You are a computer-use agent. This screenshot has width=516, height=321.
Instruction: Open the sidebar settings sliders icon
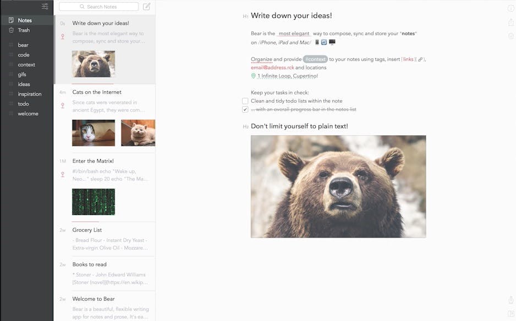(45, 6)
